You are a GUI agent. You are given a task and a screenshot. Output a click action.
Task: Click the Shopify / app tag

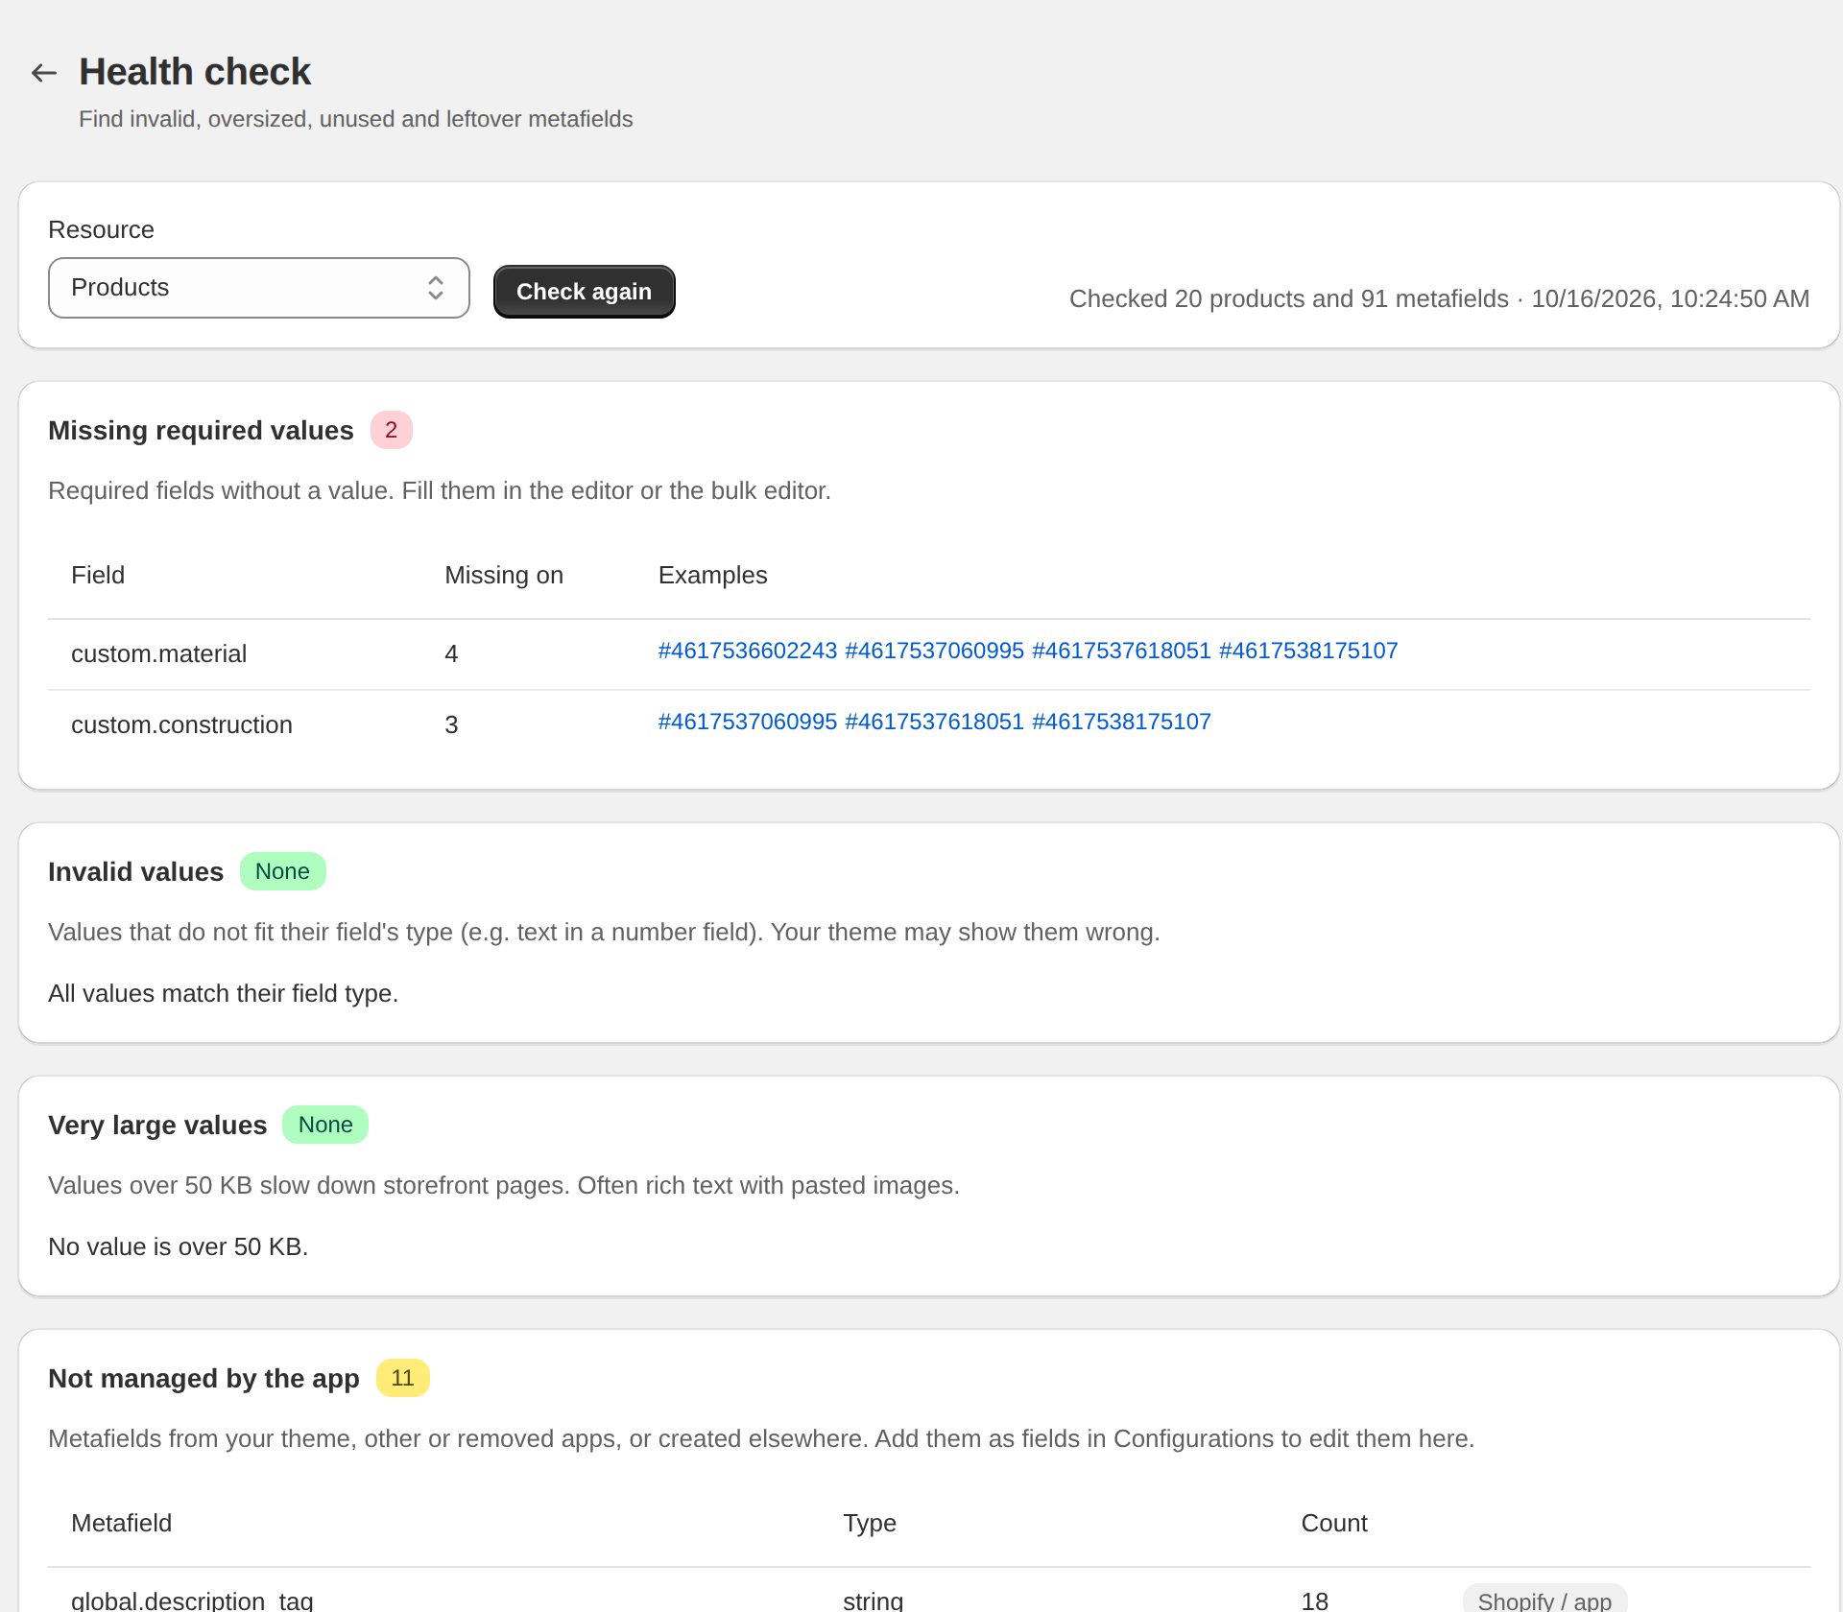pyautogui.click(x=1544, y=1600)
